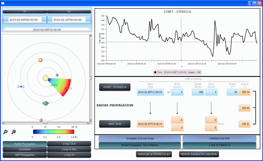Viewport: 263px width, 161px height.
Task: Click the T1 date field 2010-02-09T00:00:00
Action: 25,20
